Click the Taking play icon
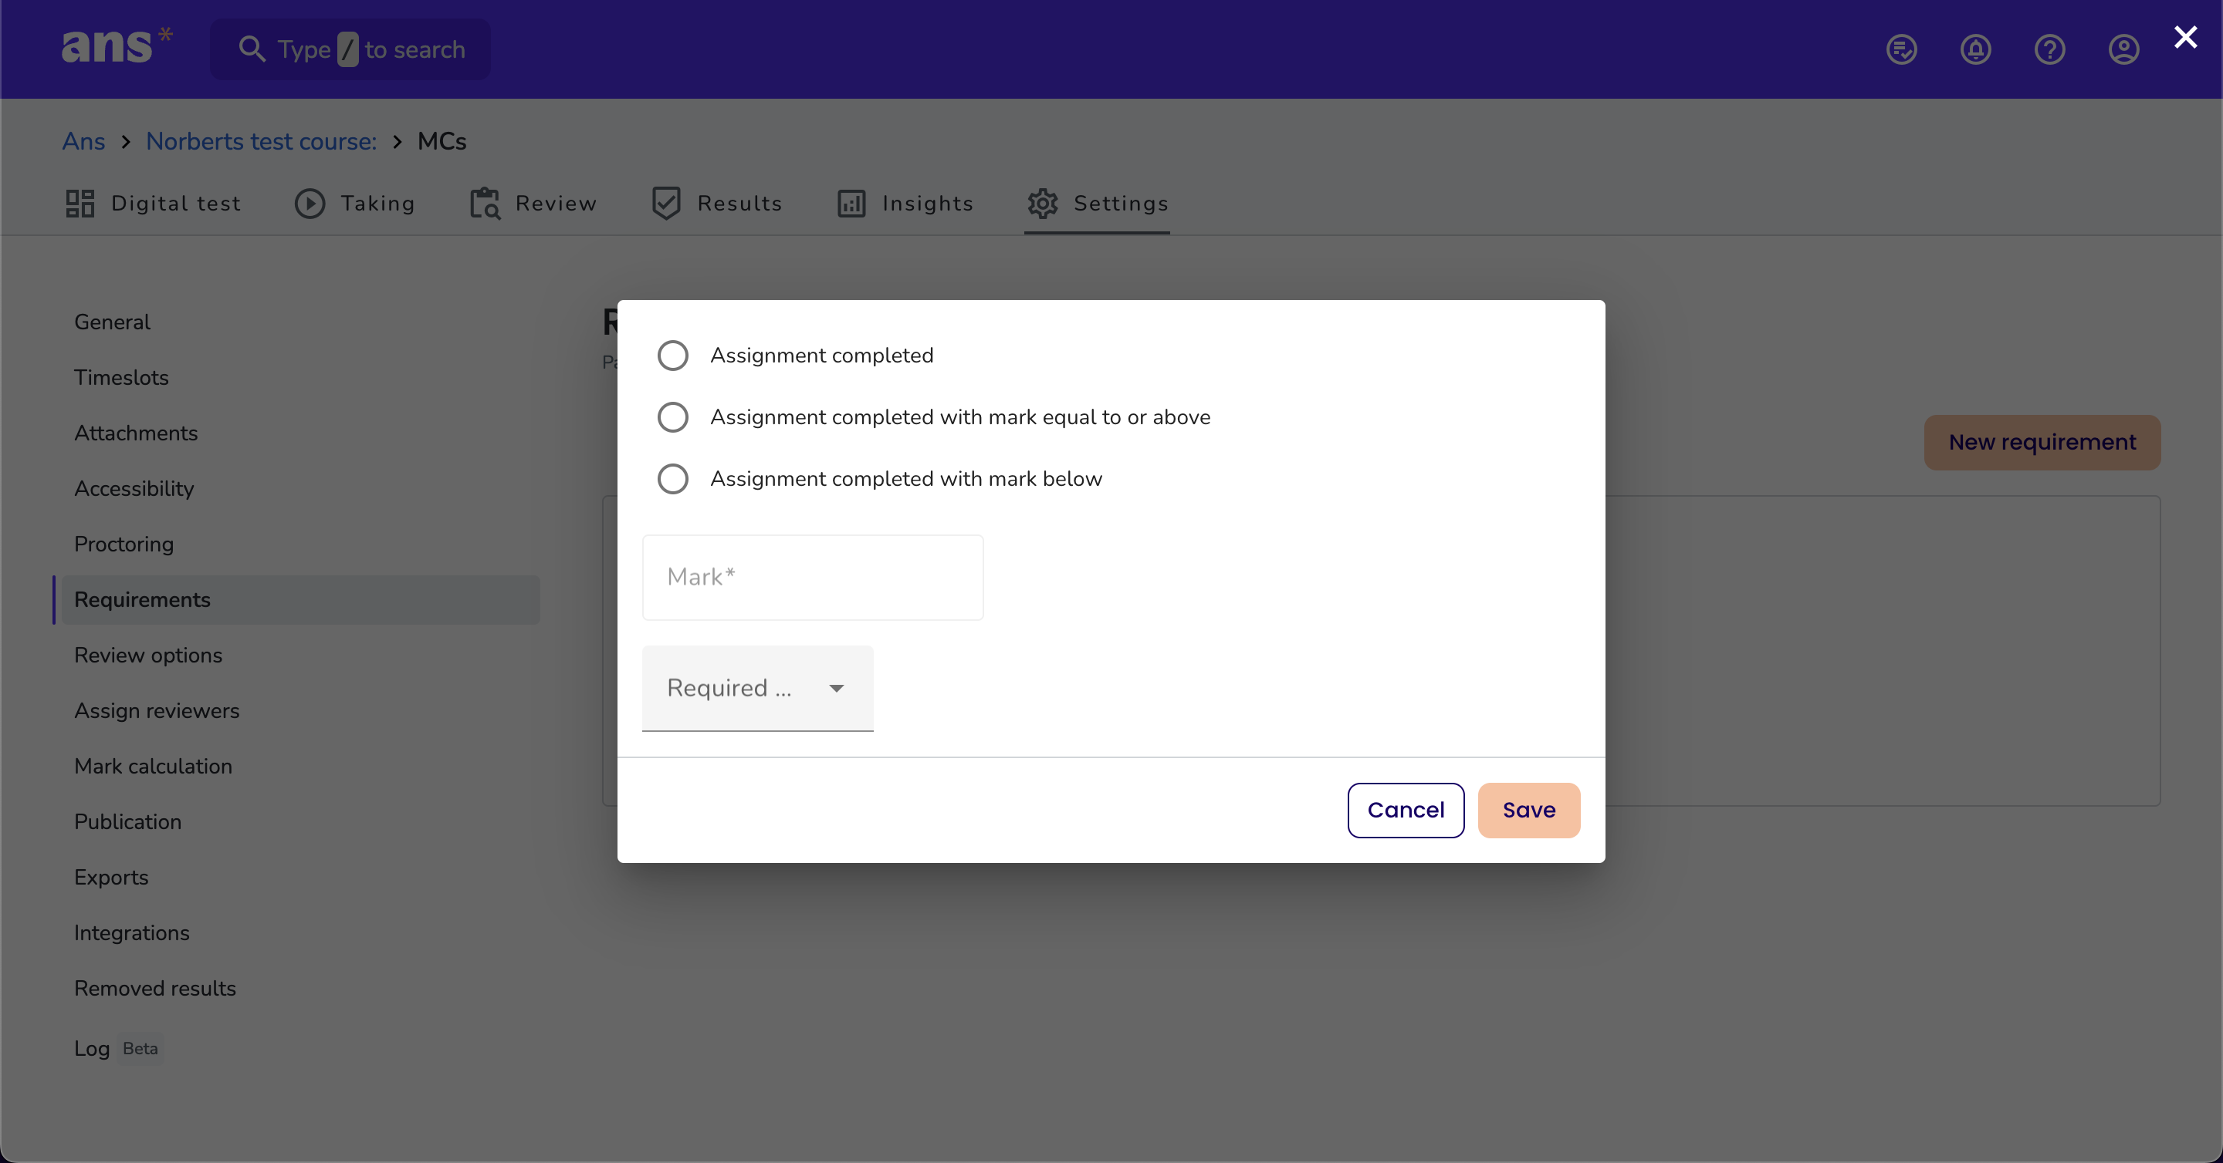Viewport: 2223px width, 1163px height. tap(310, 204)
